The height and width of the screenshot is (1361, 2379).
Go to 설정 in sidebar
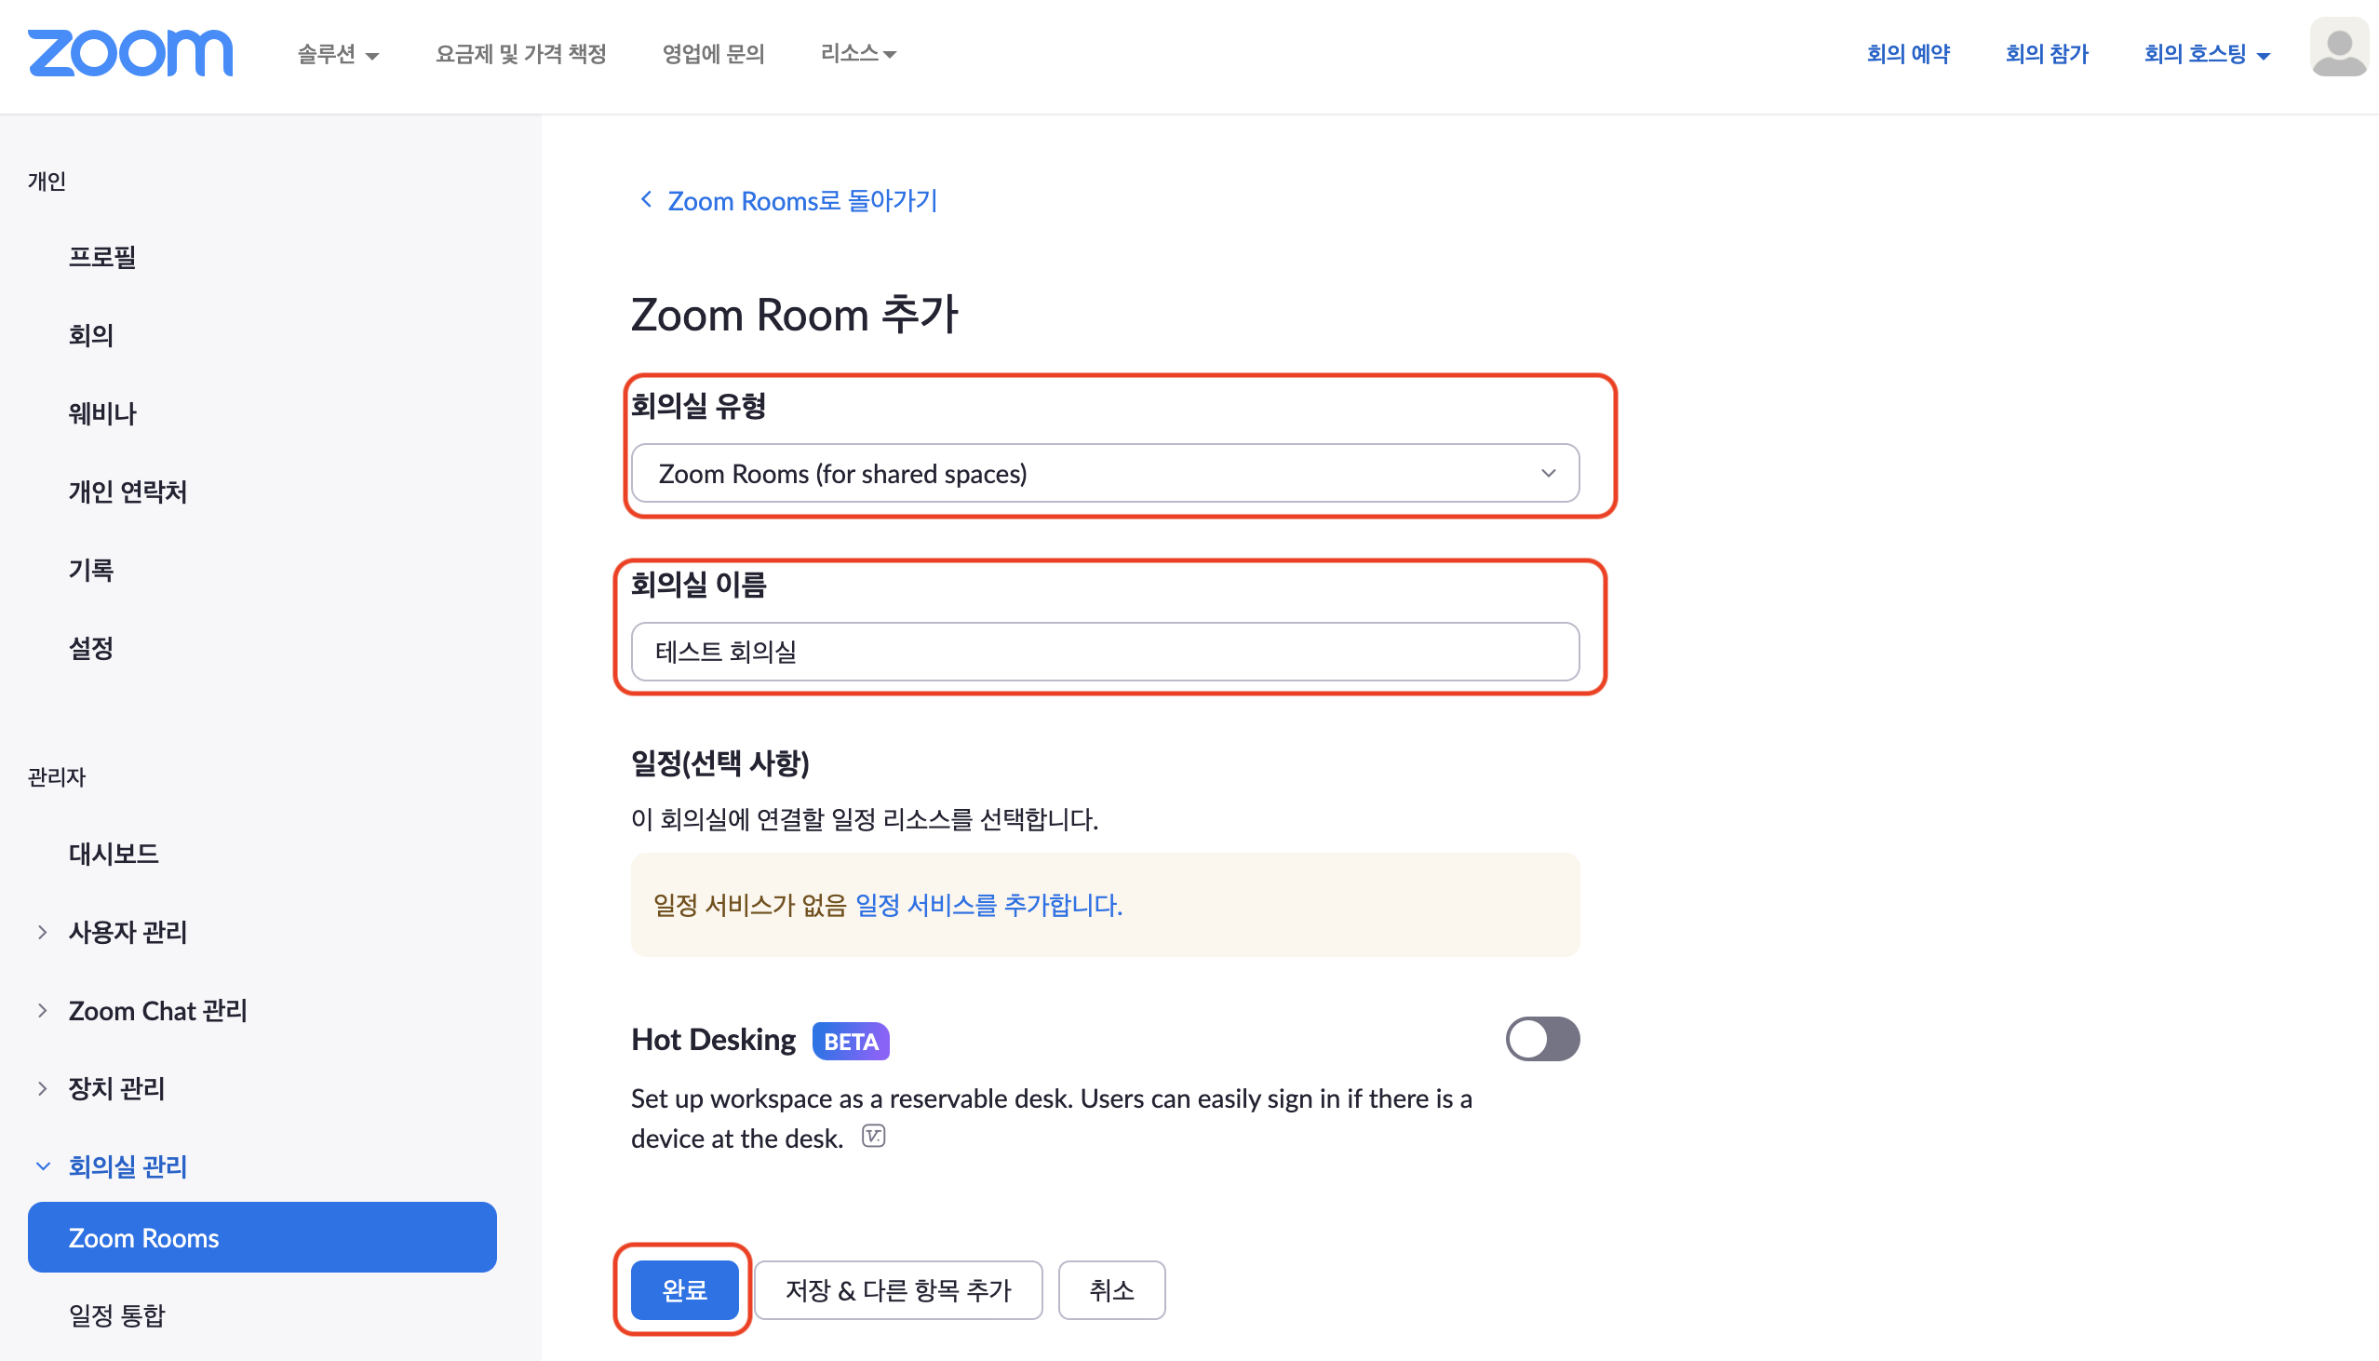point(90,649)
